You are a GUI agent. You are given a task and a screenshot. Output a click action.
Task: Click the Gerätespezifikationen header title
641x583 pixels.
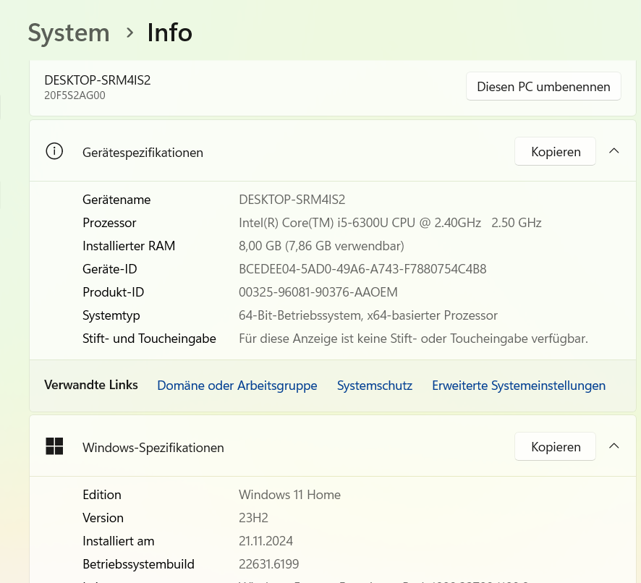tap(143, 153)
